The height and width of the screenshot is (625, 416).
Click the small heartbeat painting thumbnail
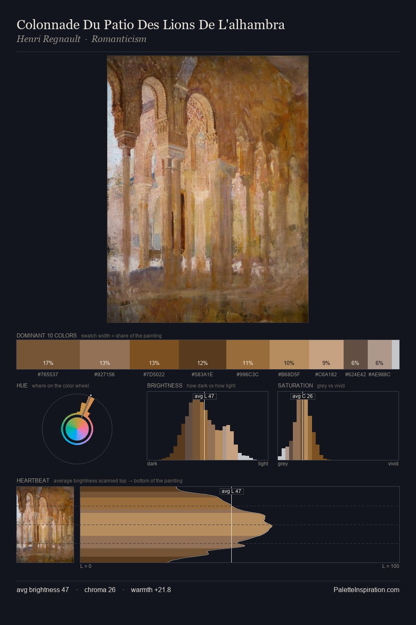coord(45,525)
